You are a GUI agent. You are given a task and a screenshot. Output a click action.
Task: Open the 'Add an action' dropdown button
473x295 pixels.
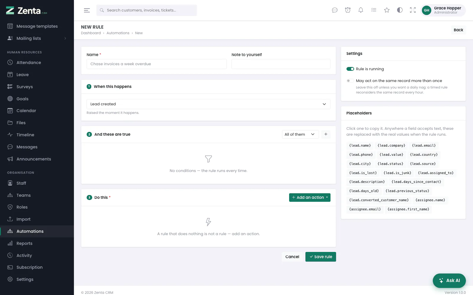(310, 197)
